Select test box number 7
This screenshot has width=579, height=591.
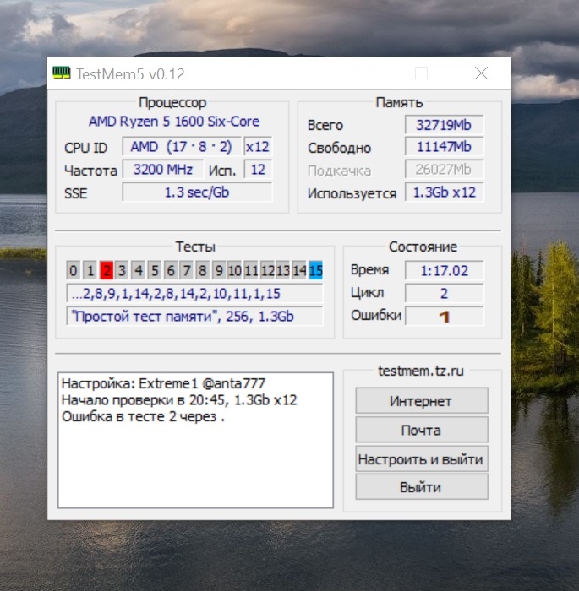click(x=187, y=270)
